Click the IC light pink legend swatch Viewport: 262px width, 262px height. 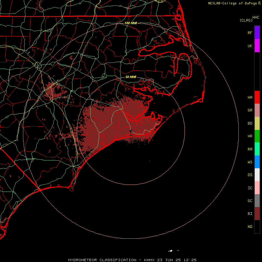point(257,188)
